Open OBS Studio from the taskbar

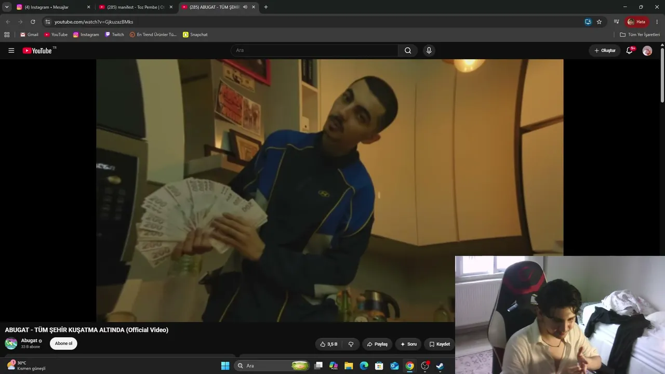[425, 366]
